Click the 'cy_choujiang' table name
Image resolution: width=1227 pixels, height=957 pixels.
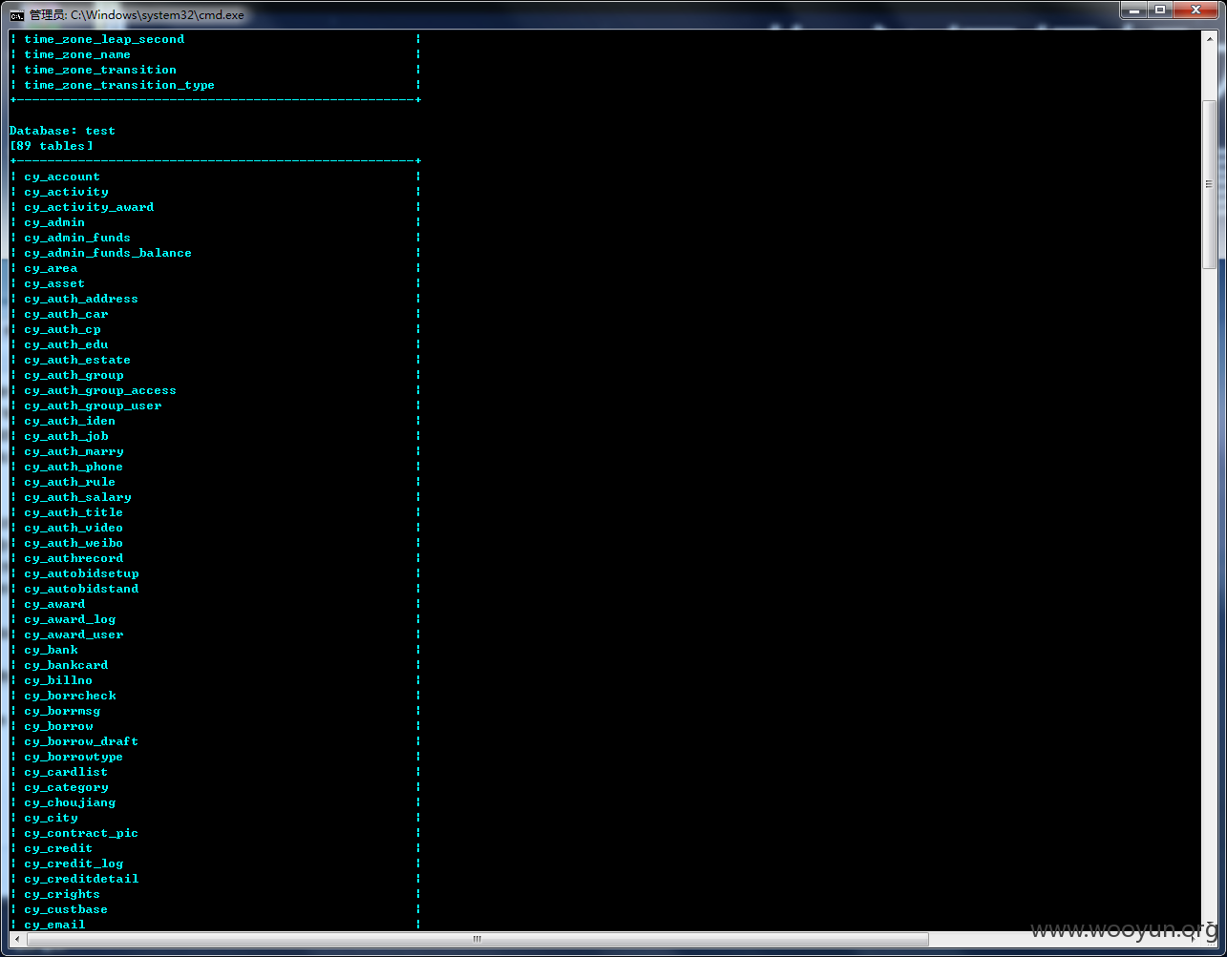point(70,802)
